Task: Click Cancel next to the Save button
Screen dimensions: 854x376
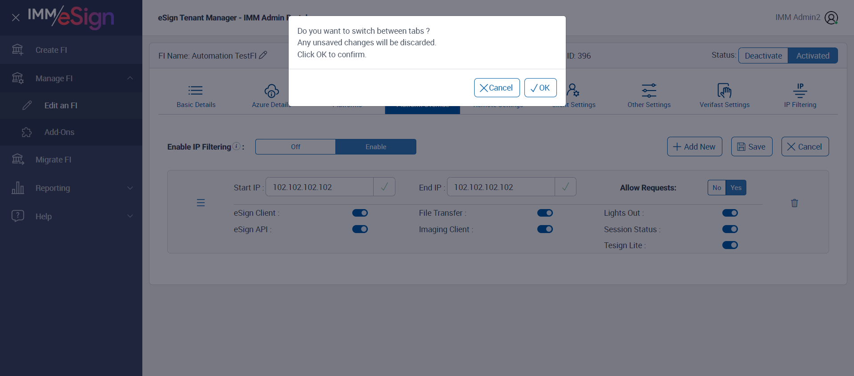Action: click(805, 146)
